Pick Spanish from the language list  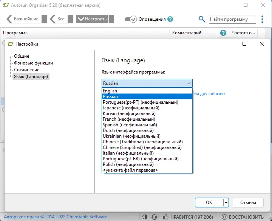(x=147, y=125)
